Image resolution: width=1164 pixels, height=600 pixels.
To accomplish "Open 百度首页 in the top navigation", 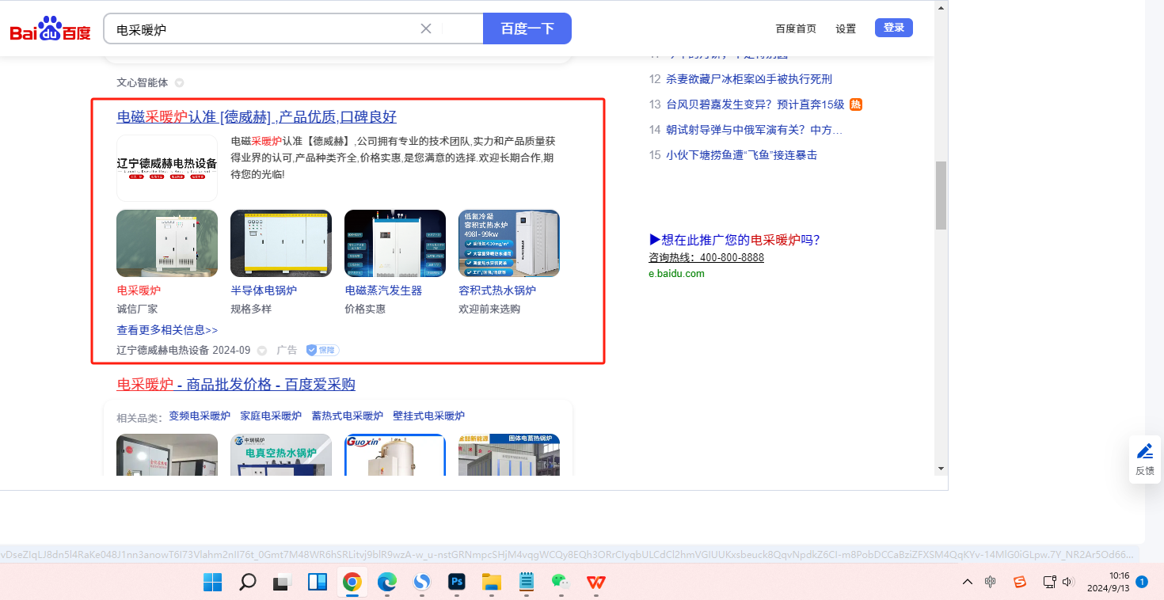I will tap(795, 28).
